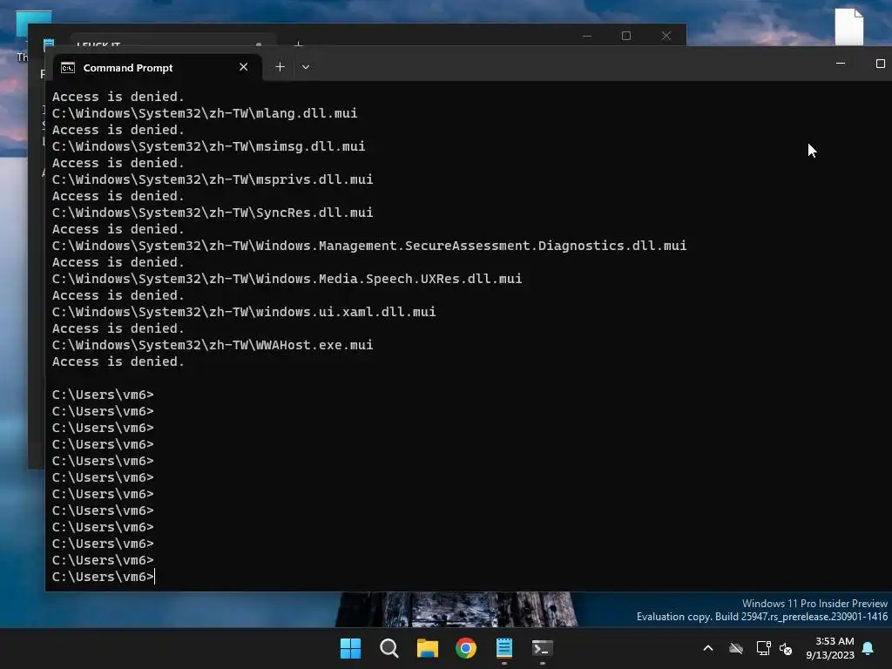
Task: Switch to Notepad in taskbar
Action: [504, 648]
